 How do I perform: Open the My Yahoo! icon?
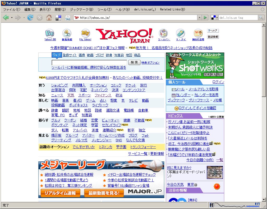(x=85, y=33)
